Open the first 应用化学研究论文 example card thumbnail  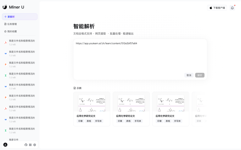coord(92,103)
